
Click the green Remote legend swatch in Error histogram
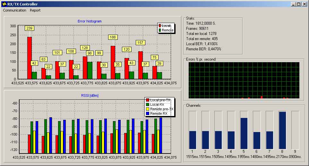(x=160, y=30)
